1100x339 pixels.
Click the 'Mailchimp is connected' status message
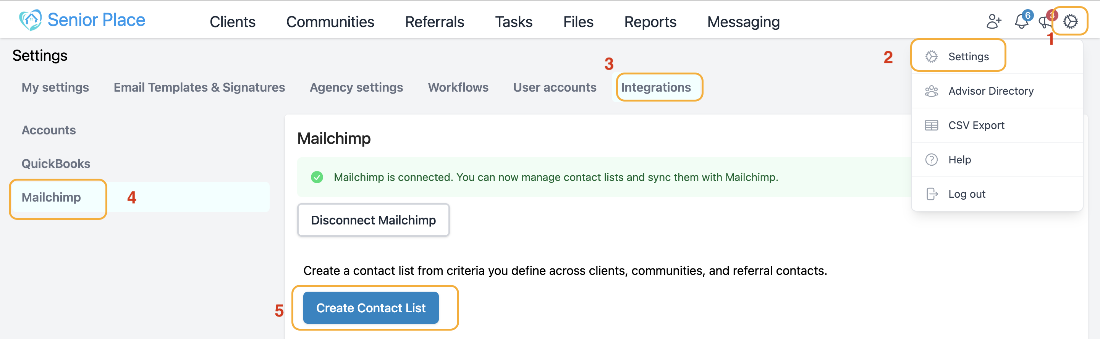pos(556,177)
